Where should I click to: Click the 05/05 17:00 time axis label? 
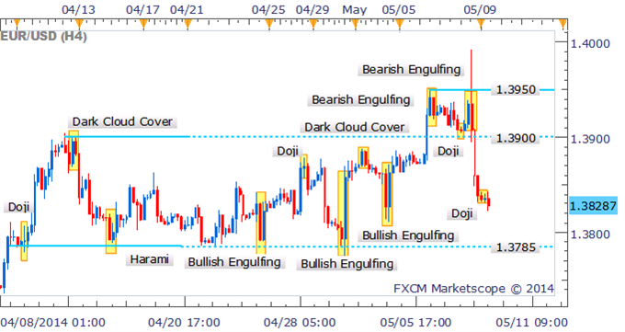415,322
